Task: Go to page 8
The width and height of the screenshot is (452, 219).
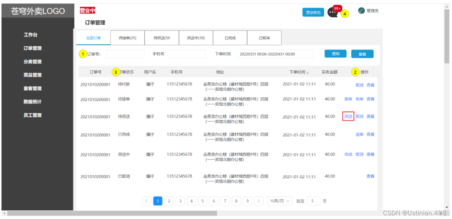Action: [x=236, y=201]
